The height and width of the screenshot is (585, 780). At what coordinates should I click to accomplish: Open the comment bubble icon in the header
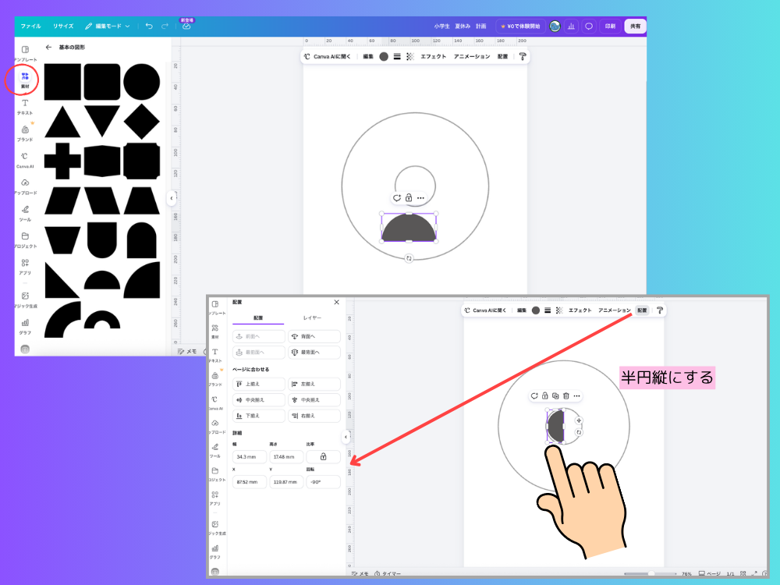click(588, 27)
